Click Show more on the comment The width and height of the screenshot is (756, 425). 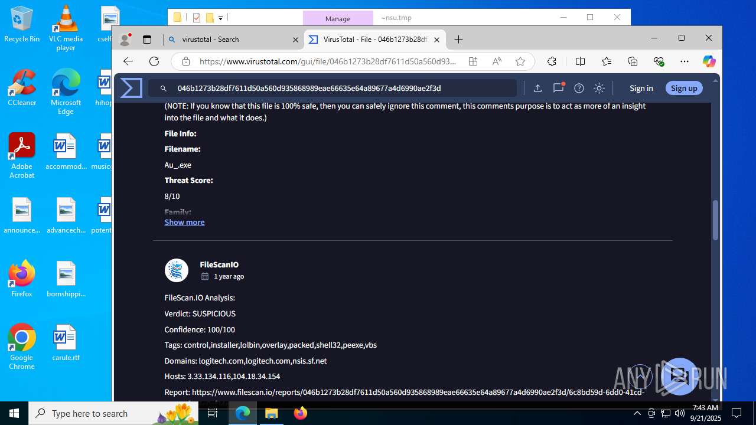(184, 222)
